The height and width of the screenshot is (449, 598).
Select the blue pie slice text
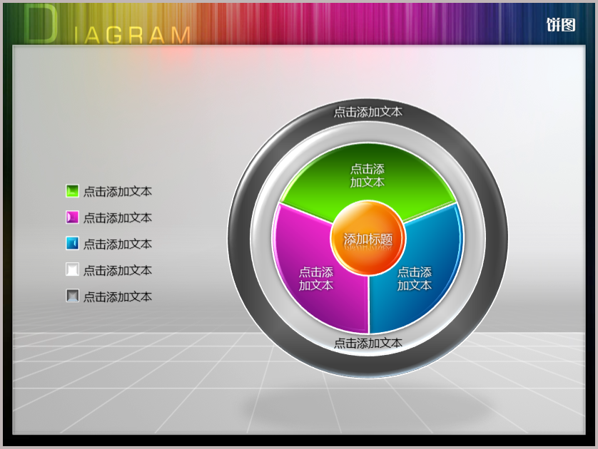pyautogui.click(x=415, y=279)
